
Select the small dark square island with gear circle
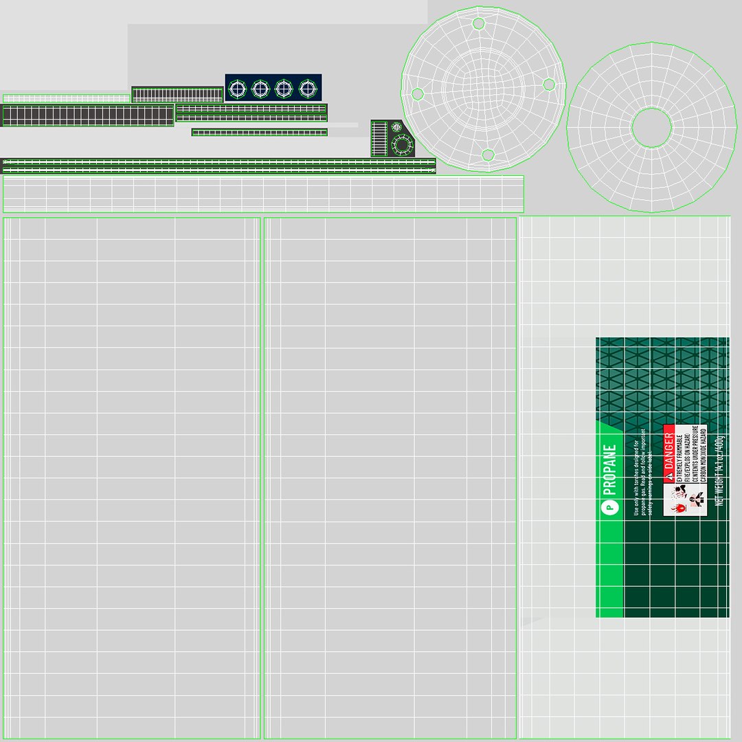tap(393, 138)
